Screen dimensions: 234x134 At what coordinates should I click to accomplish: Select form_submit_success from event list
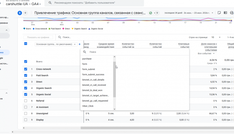click(93, 75)
